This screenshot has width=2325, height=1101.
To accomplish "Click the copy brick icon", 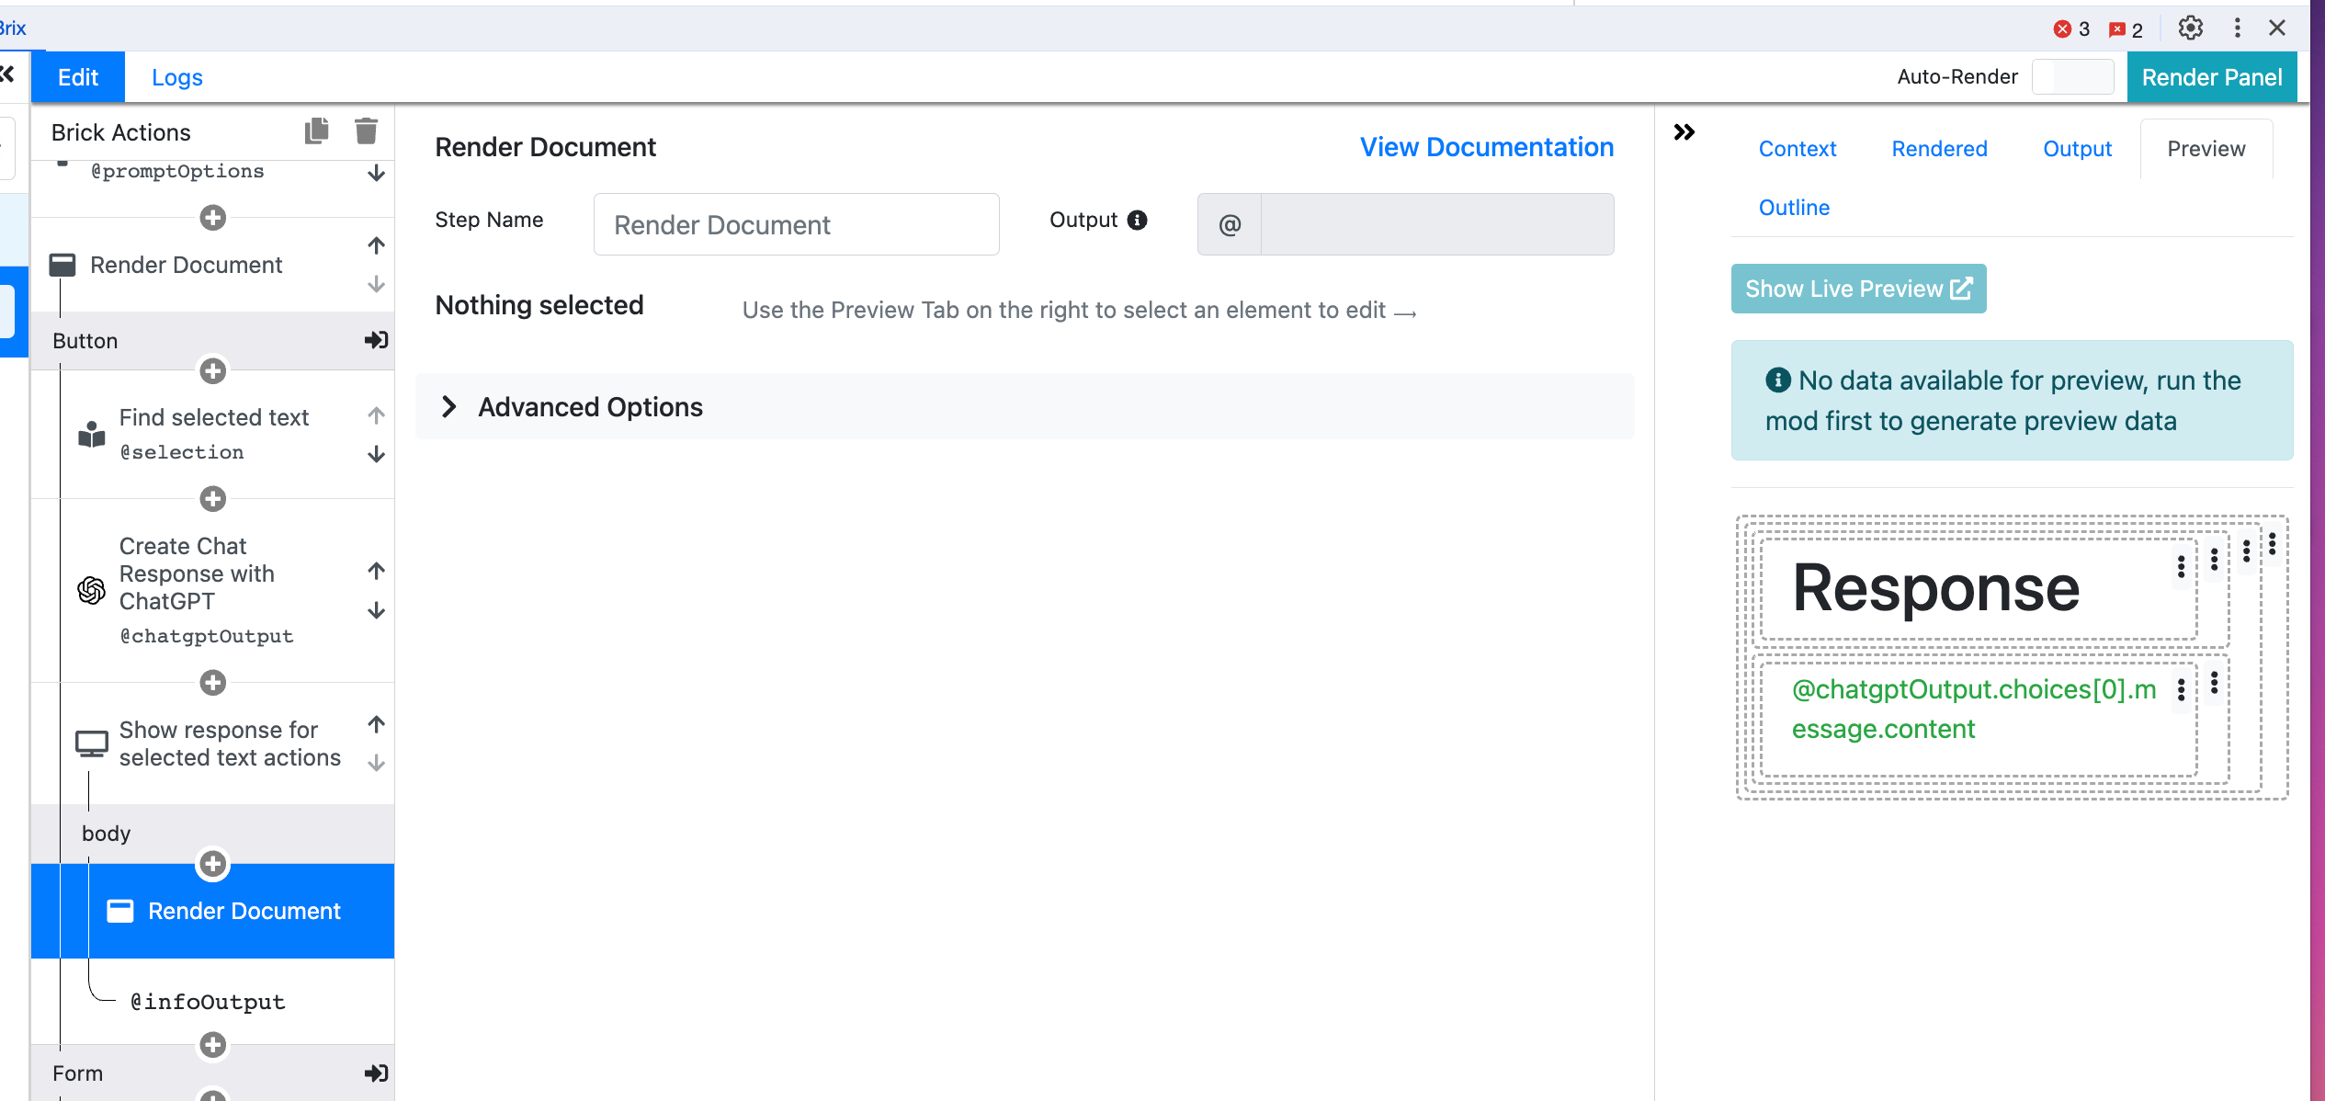I will coord(317,131).
